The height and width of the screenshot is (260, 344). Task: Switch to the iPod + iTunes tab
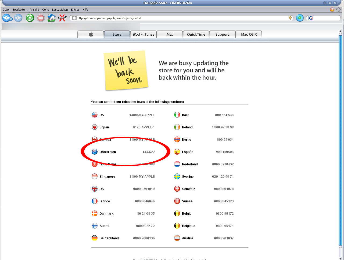(144, 34)
